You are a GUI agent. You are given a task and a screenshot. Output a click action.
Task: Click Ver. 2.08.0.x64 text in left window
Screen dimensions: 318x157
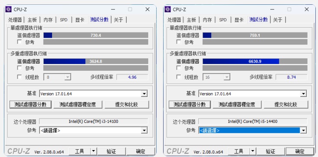tap(49, 152)
